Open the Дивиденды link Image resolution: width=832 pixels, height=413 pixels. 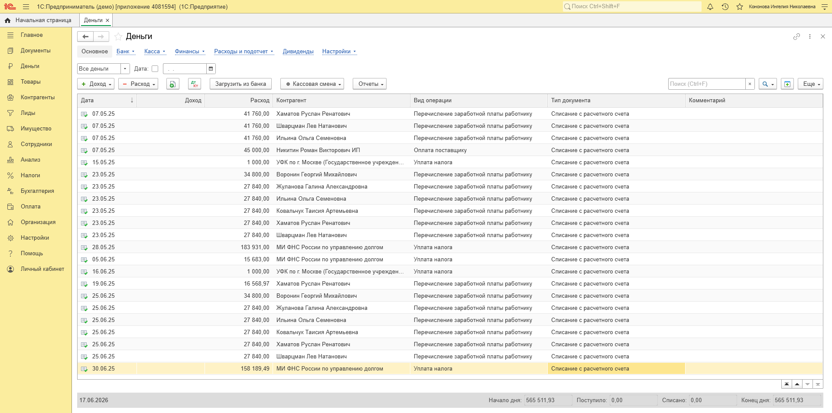(298, 51)
